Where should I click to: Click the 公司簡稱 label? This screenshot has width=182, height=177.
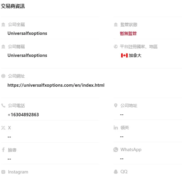[x=16, y=47]
